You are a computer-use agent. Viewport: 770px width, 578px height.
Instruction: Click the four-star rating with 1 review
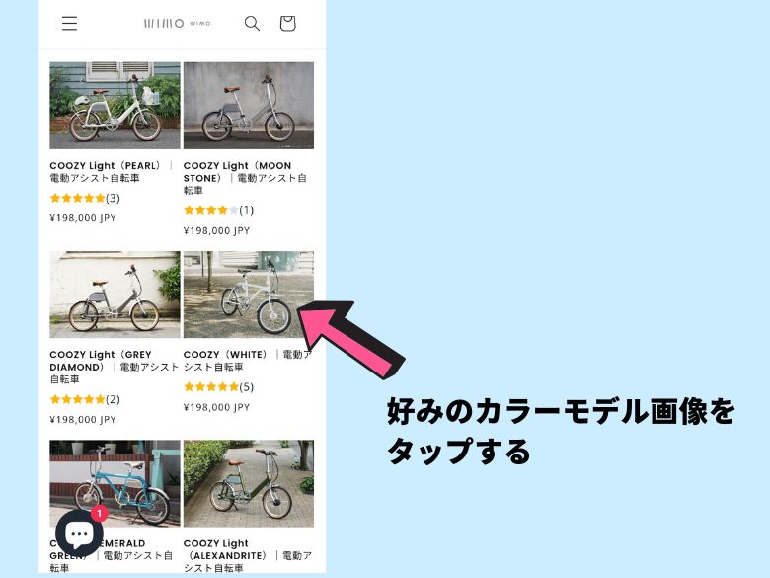click(x=218, y=210)
